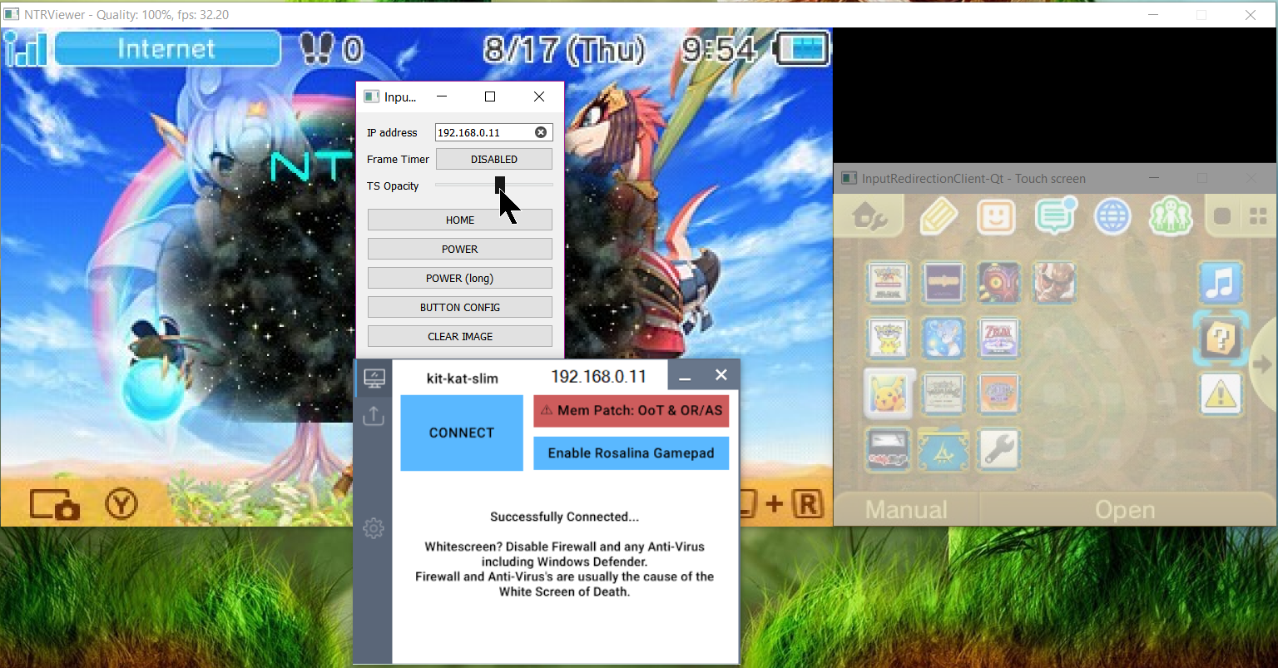The width and height of the screenshot is (1278, 668).
Task: Click Enable Rosalina Gamepad button
Action: 631,453
